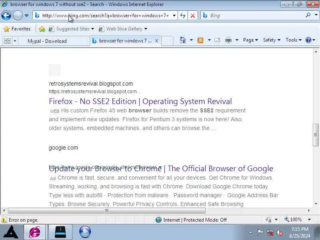Click the search magnifier icon
The image size is (320, 240).
(x=308, y=15)
